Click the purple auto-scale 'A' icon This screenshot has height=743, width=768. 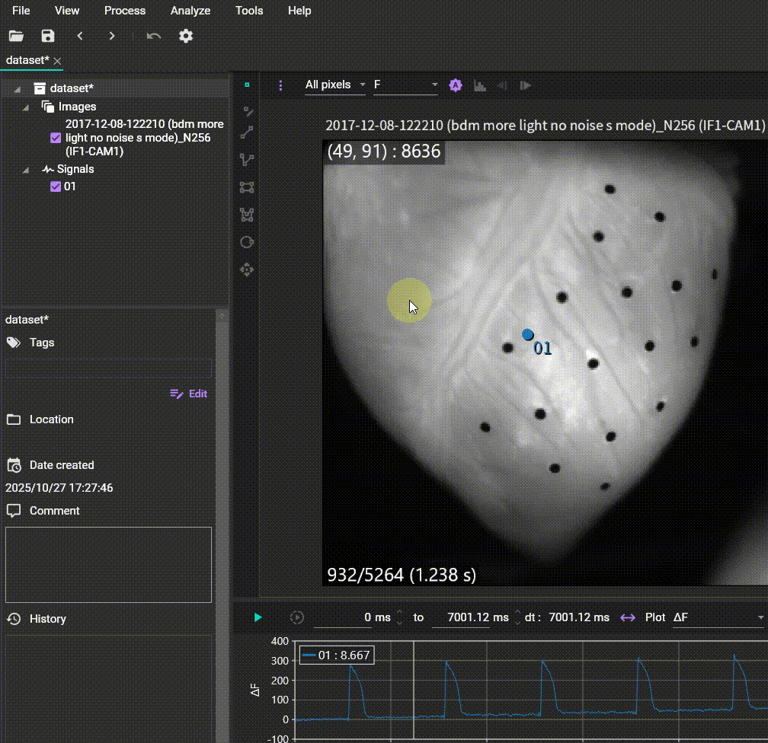tap(456, 85)
